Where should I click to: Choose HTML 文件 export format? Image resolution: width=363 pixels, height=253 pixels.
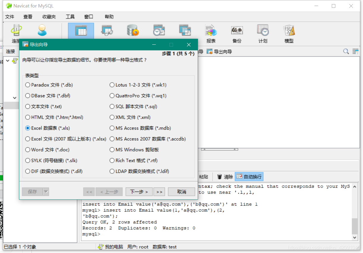54,117
